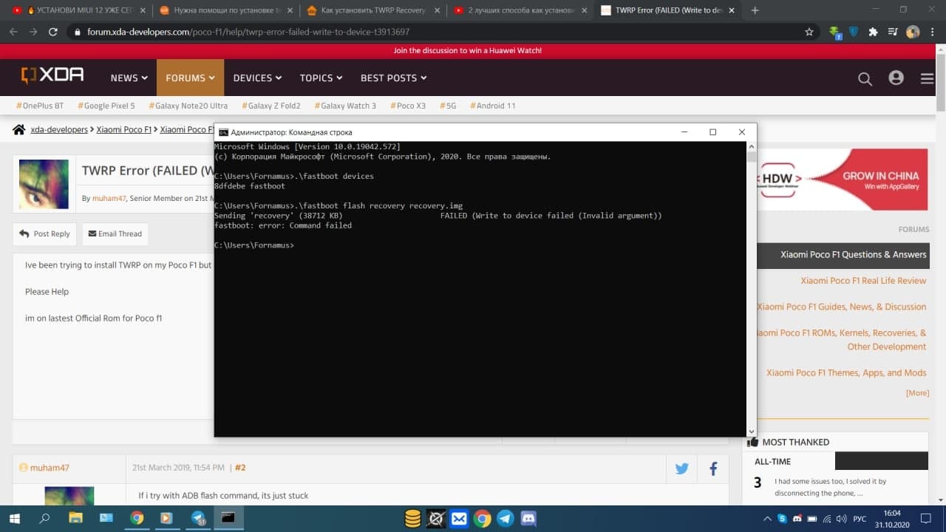Open the #Android 11 tag
The width and height of the screenshot is (946, 532).
pyautogui.click(x=493, y=106)
